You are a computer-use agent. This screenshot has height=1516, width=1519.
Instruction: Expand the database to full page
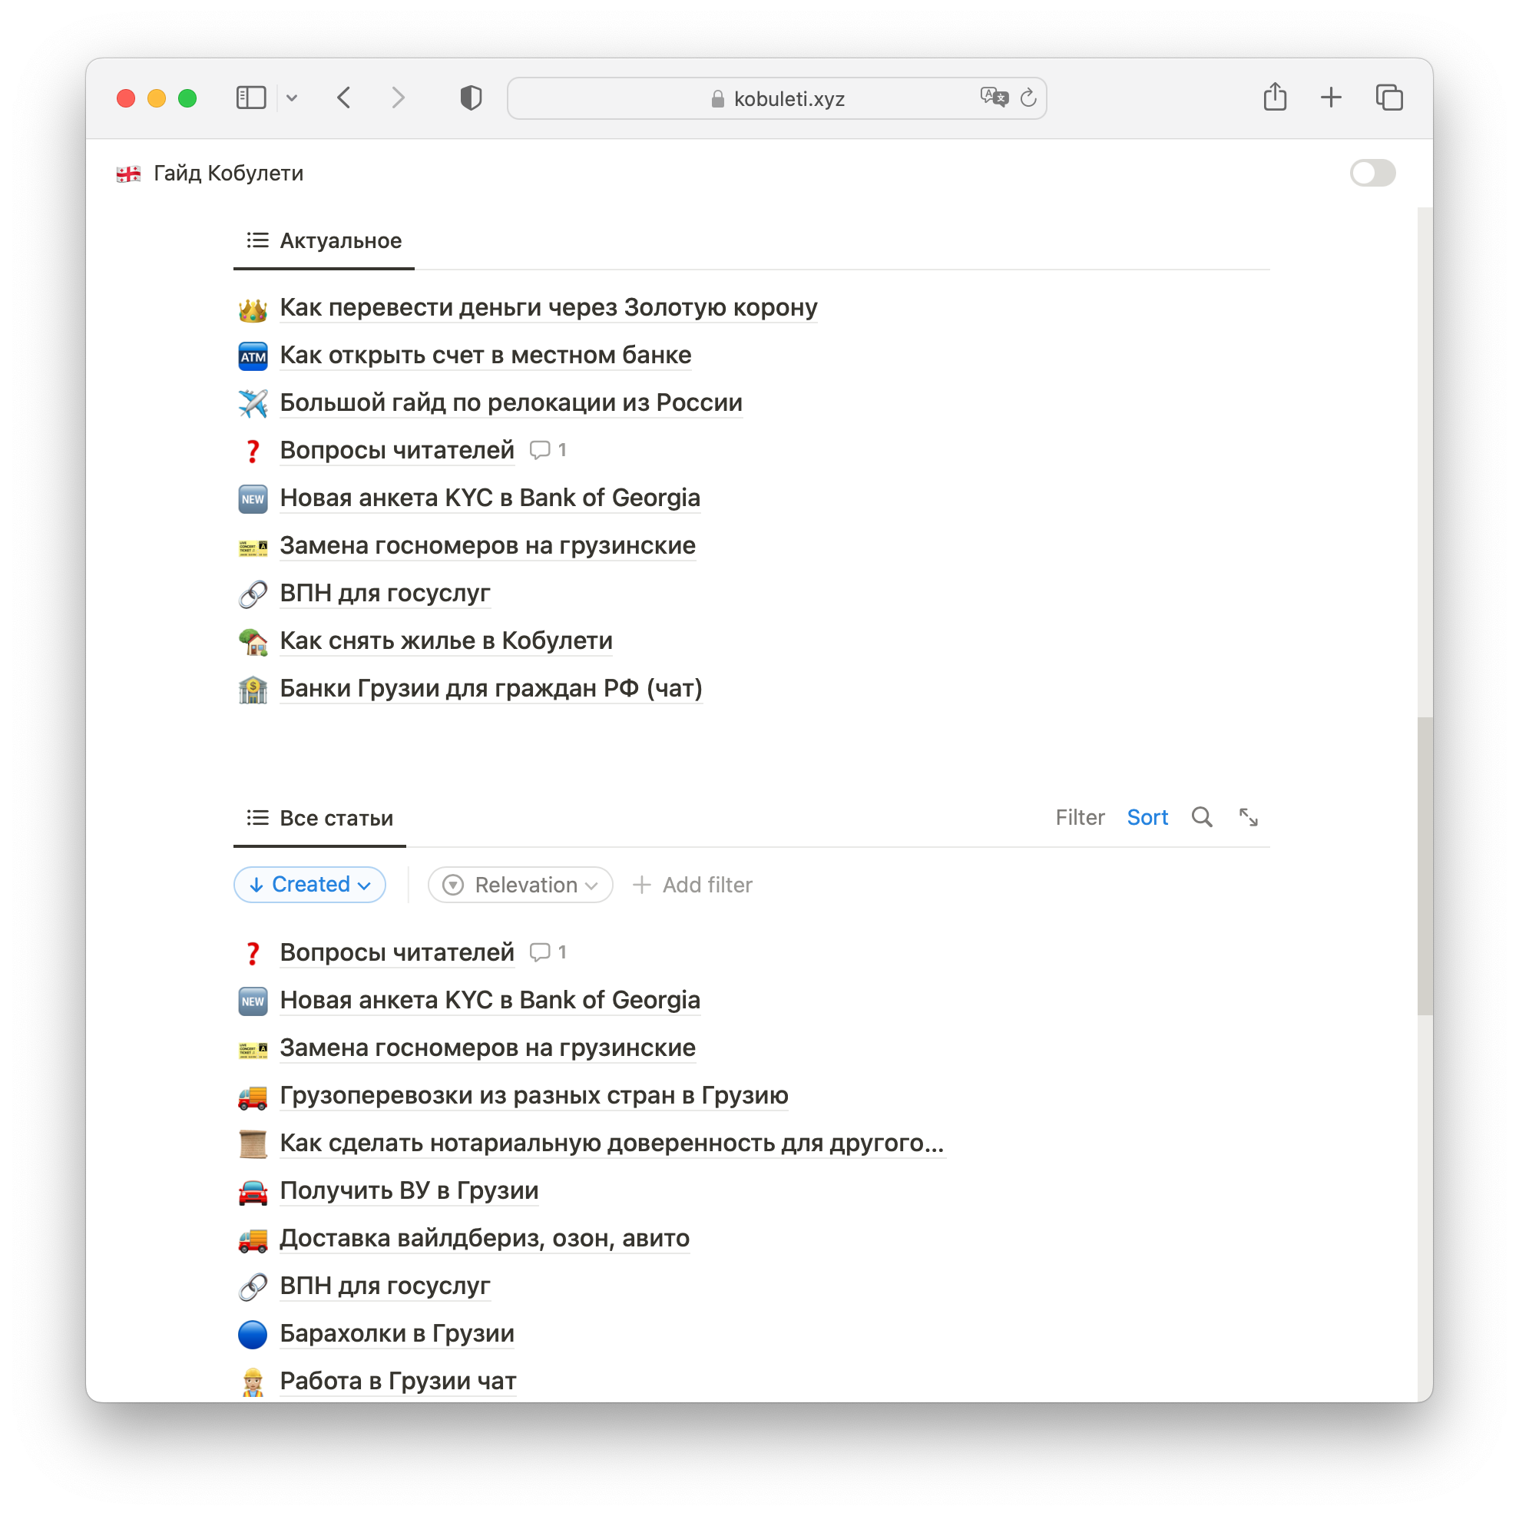[1249, 818]
